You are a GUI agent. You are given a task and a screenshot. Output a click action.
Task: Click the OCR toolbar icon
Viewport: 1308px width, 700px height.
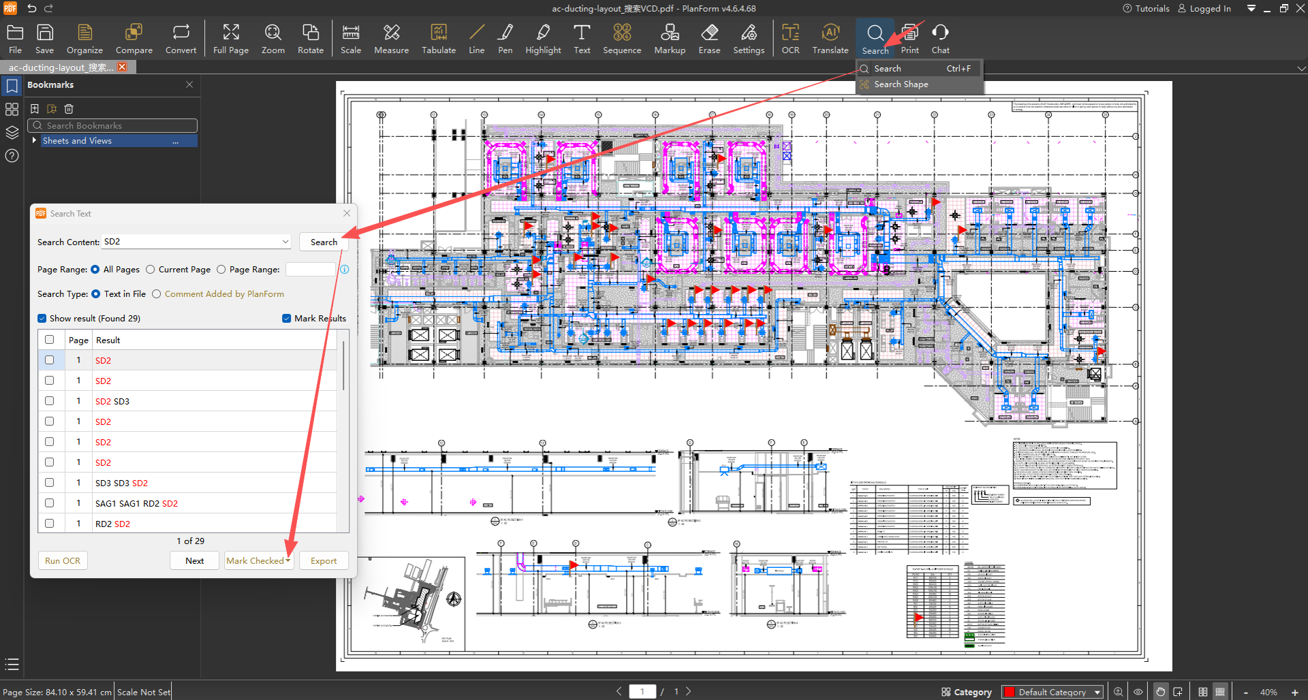point(790,39)
